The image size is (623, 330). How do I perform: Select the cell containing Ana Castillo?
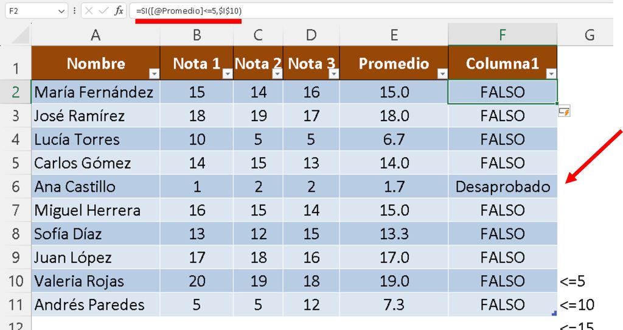[96, 187]
